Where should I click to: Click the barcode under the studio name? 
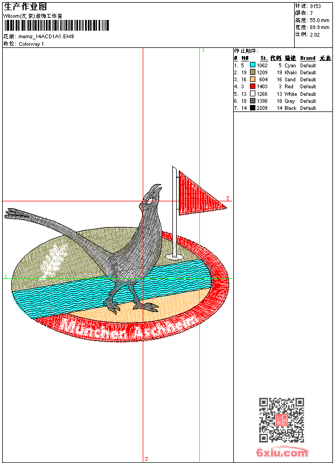point(57,25)
